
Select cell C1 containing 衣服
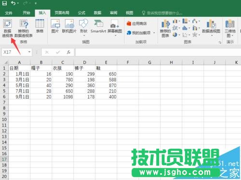63,68
